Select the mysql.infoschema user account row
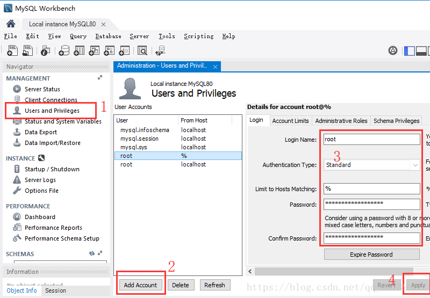This screenshot has width=430, height=298. click(178, 130)
